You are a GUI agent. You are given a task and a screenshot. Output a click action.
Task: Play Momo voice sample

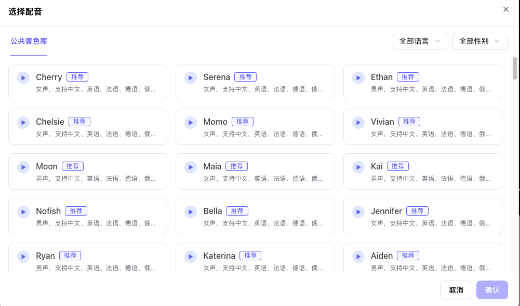tap(191, 122)
